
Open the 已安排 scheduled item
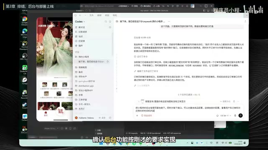(82, 41)
